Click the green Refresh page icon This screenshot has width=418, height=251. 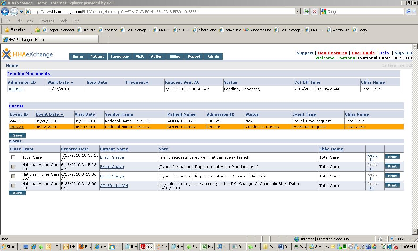pyautogui.click(x=306, y=11)
